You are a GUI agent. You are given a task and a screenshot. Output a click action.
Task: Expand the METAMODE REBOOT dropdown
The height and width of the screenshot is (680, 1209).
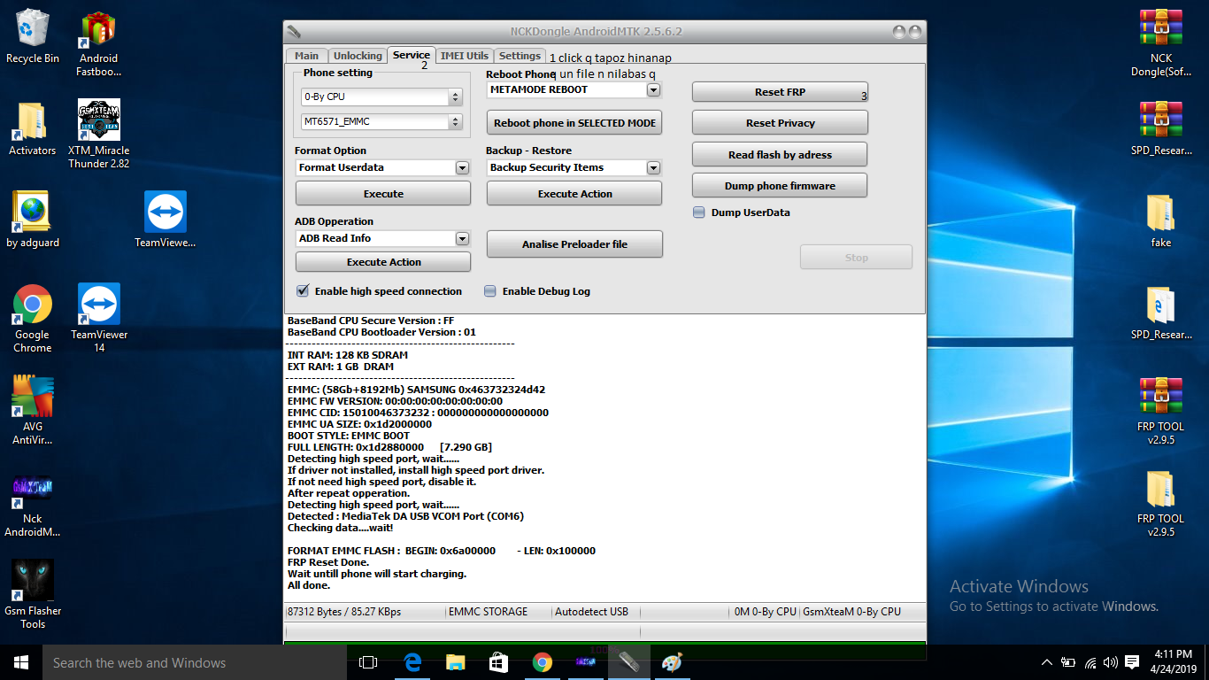pyautogui.click(x=653, y=89)
